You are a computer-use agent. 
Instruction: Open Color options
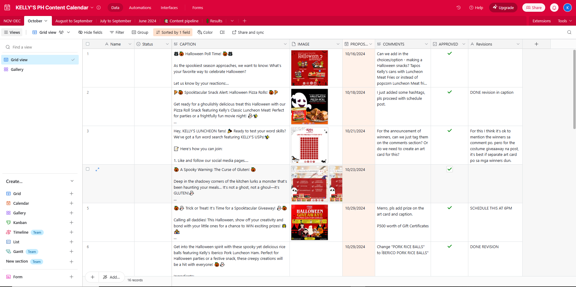(205, 32)
